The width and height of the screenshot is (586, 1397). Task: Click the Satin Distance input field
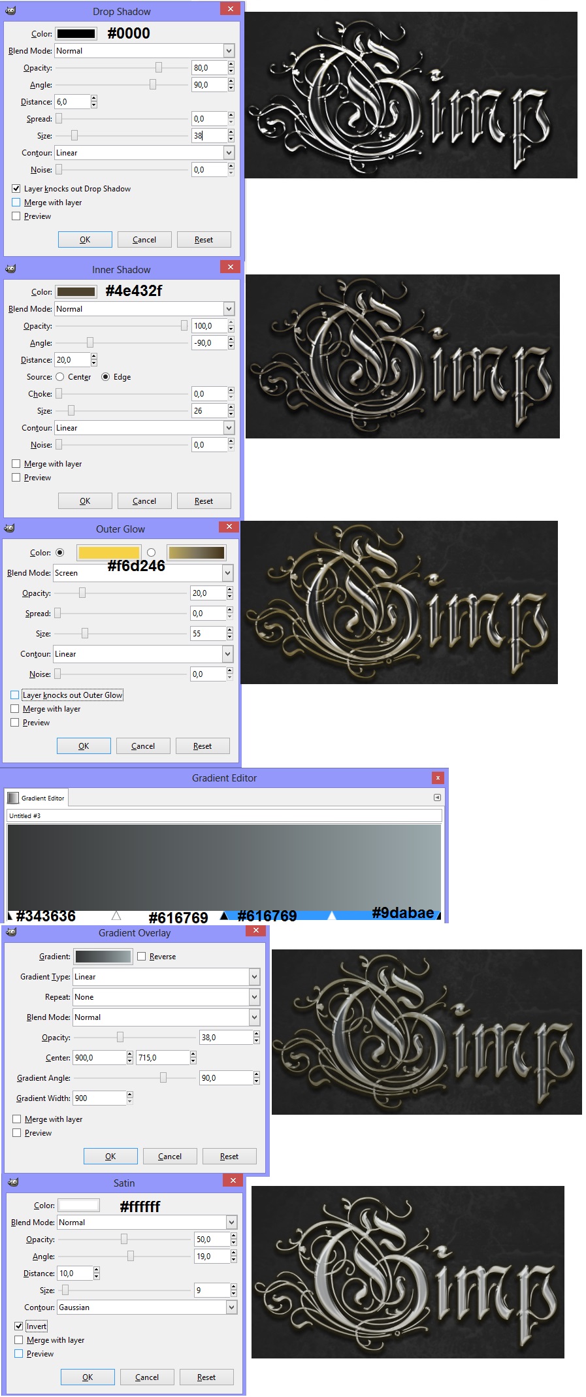[75, 1273]
